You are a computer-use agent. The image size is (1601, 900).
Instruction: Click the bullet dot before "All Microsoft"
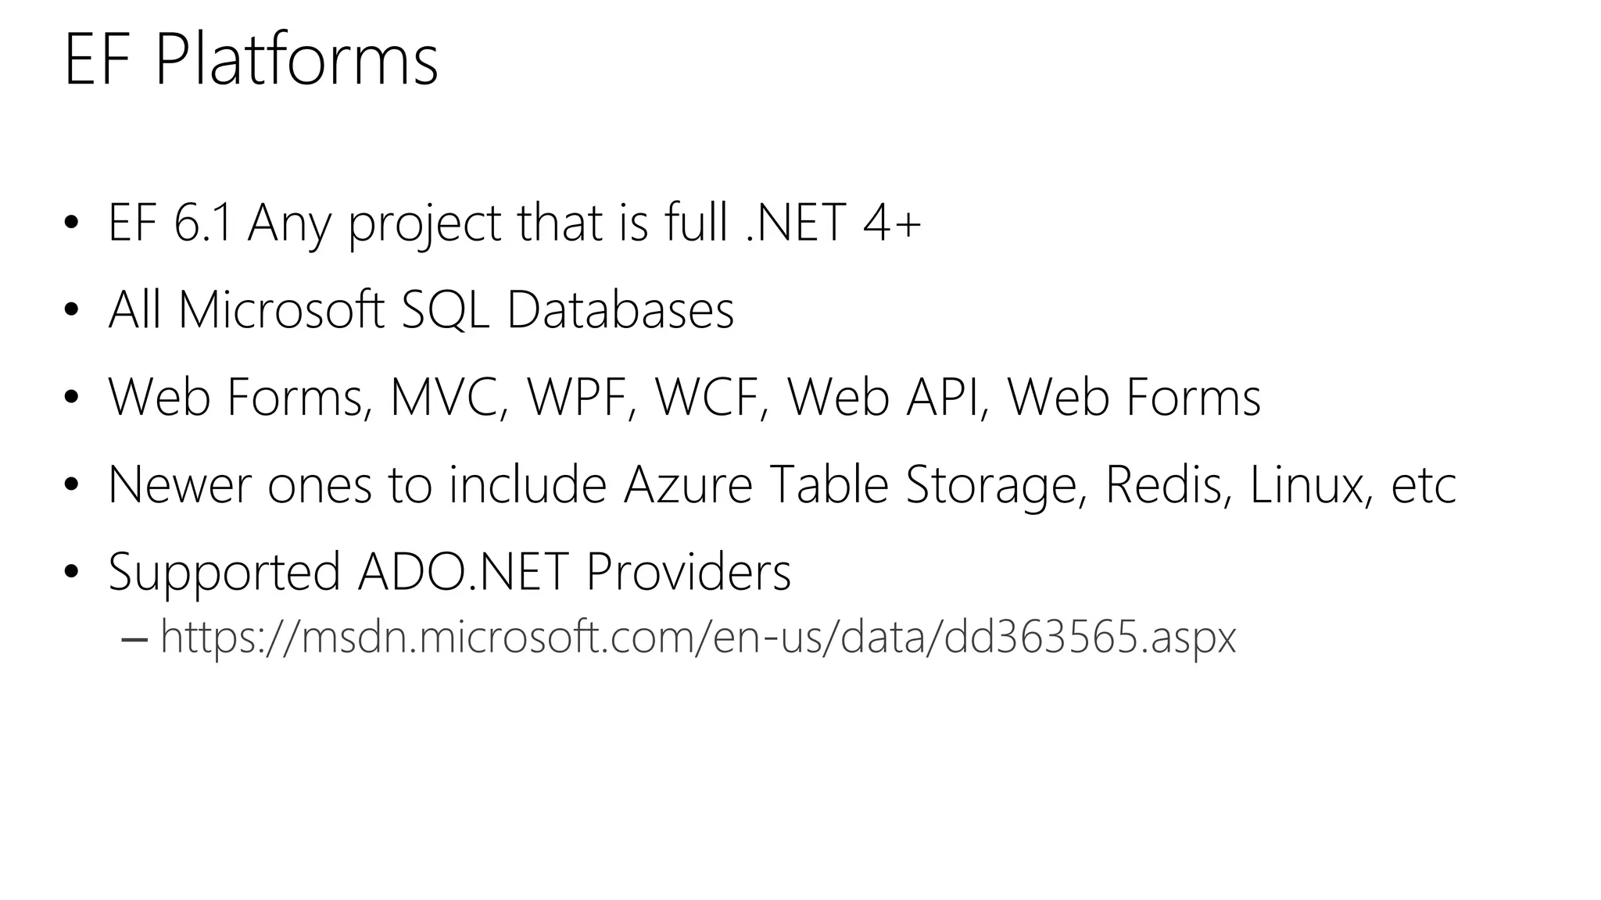pyautogui.click(x=71, y=311)
